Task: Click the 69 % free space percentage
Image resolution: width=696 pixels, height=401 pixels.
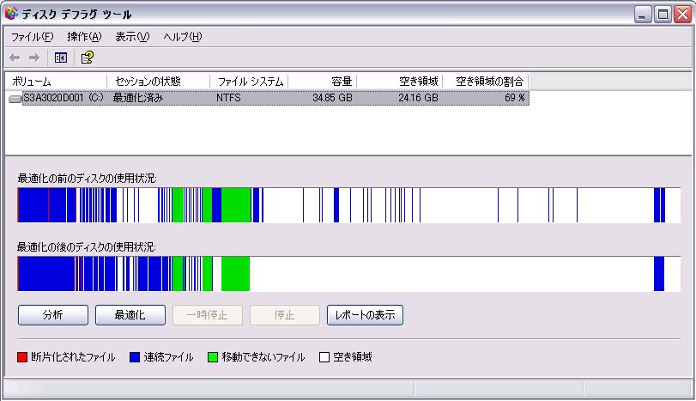Action: 514,98
